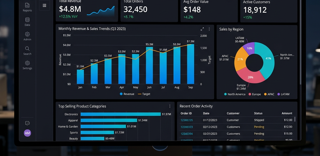The height and width of the screenshot is (156, 320).
Task: Click the AM user avatar
Action: pyautogui.click(x=27, y=133)
